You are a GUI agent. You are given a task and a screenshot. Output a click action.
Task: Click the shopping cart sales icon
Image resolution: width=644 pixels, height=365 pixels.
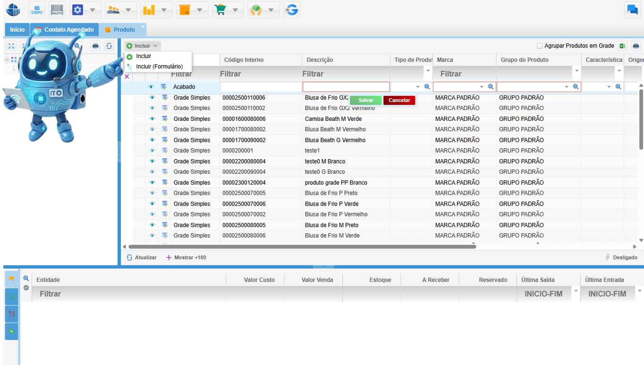tap(220, 10)
